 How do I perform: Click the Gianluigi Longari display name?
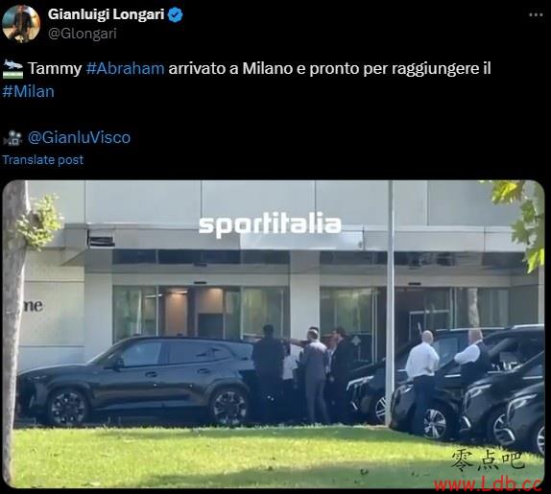pyautogui.click(x=107, y=14)
